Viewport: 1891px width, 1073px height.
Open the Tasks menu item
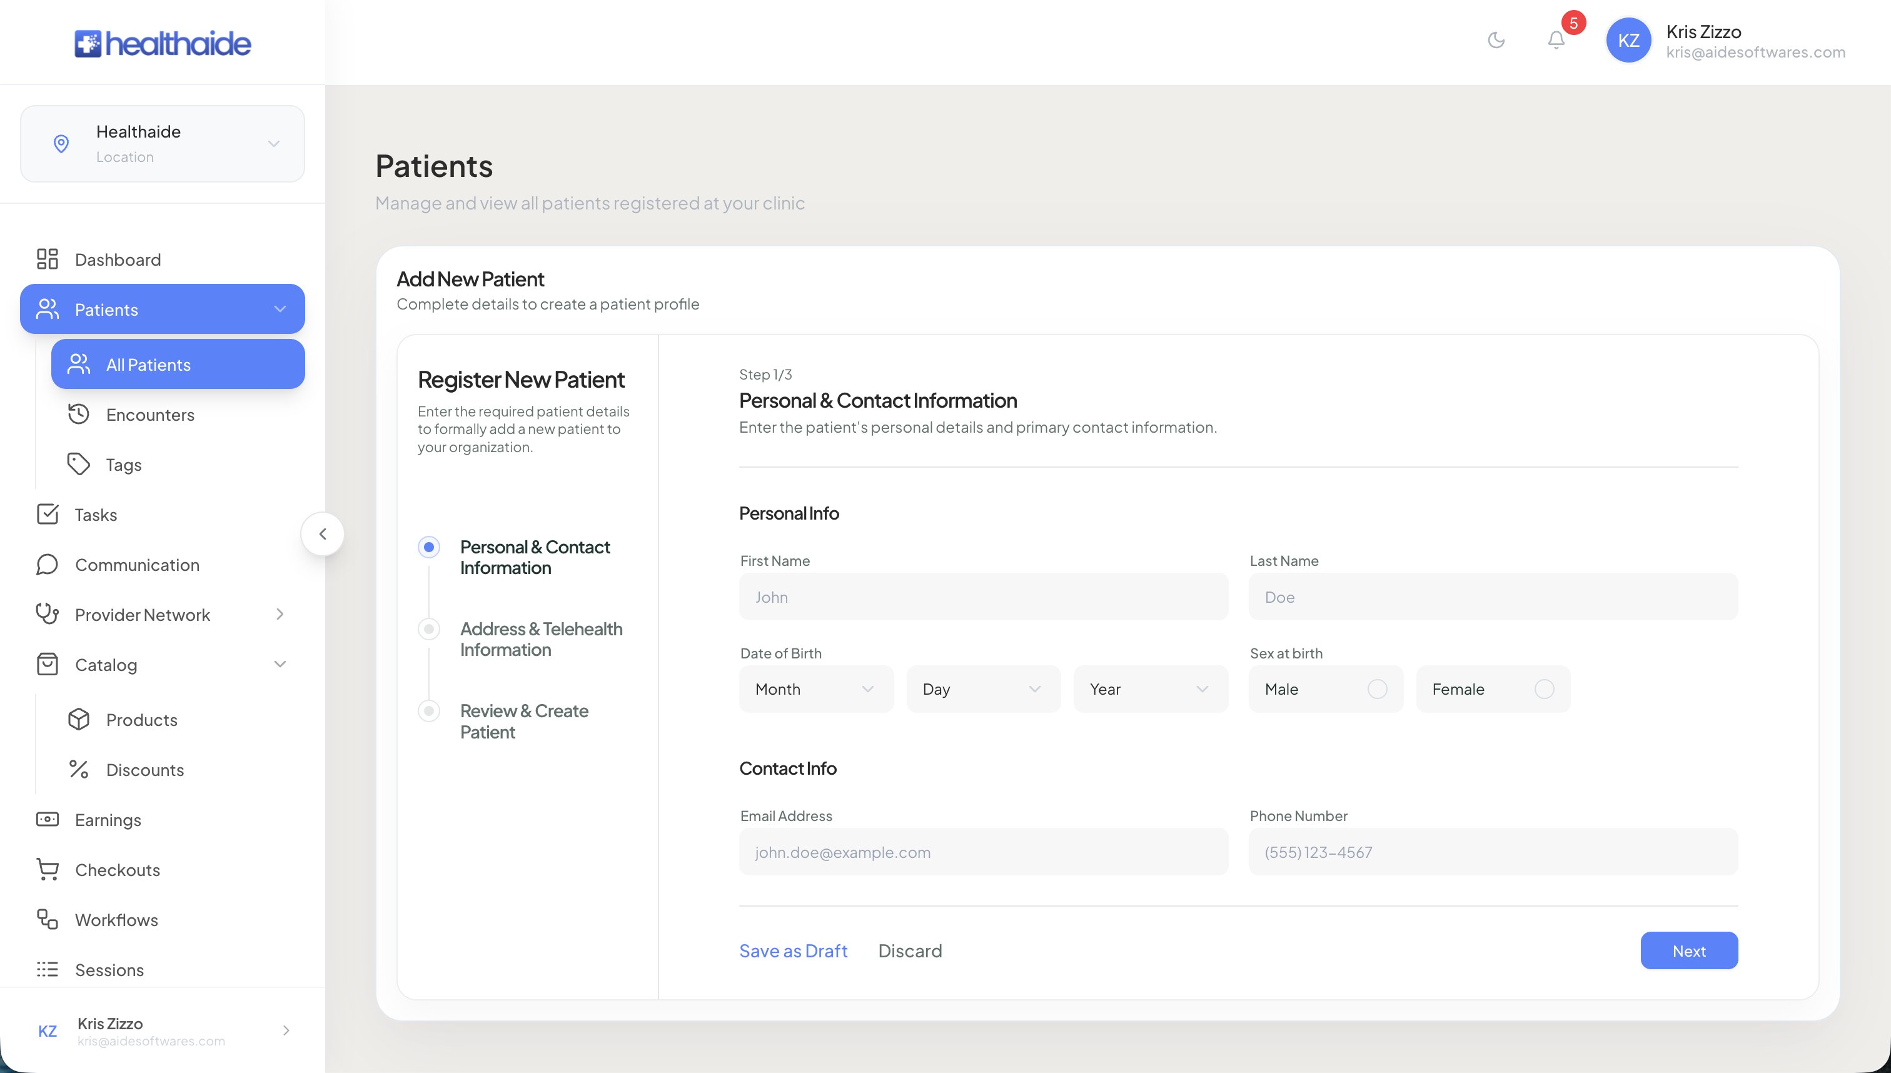(x=162, y=513)
